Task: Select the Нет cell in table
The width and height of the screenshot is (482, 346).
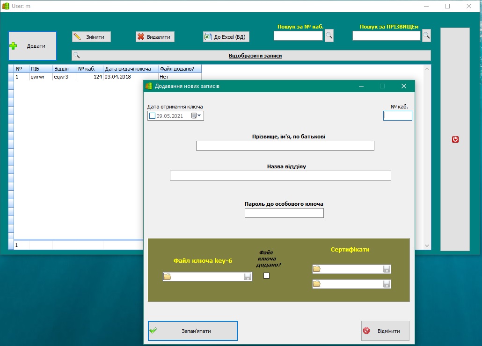Action: (180, 77)
